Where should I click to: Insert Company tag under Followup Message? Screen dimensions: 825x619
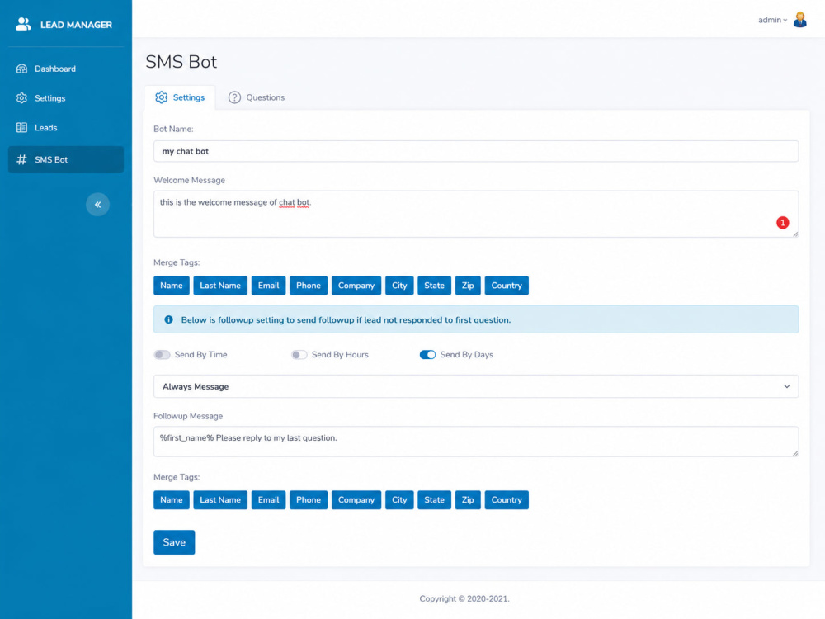pos(356,500)
